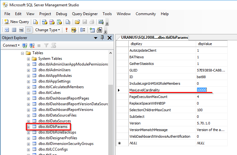237x155 pixels.
Task: Toggle the Results pane icon
Action: coord(28,30)
